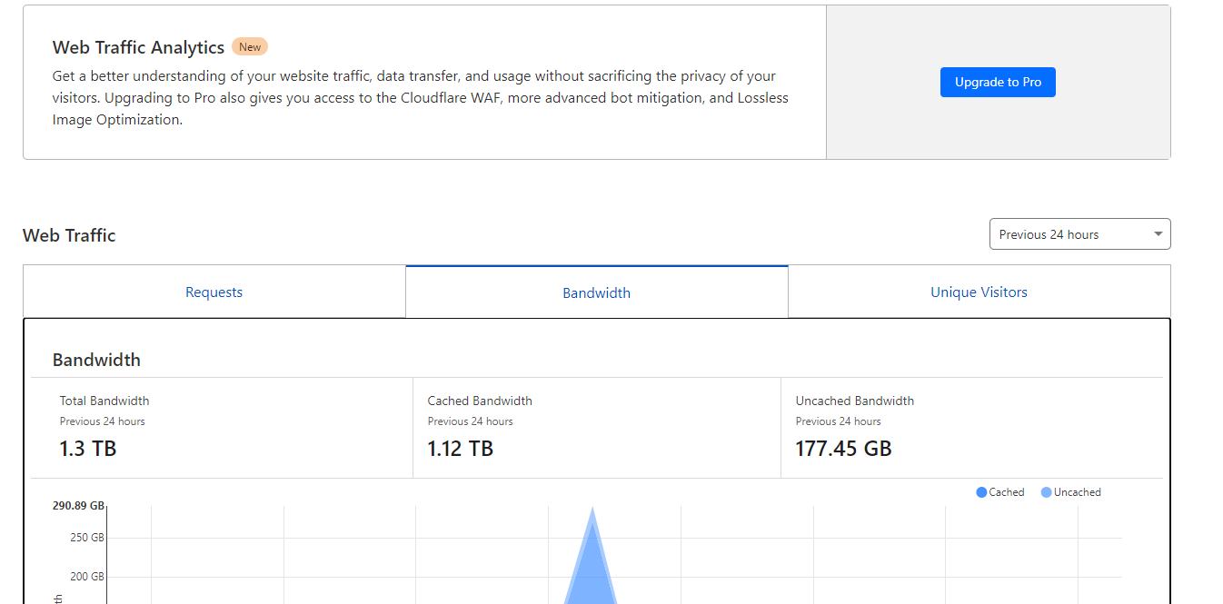Click the blue spike peak in the chart
This screenshot has height=604, width=1223.
click(x=592, y=514)
